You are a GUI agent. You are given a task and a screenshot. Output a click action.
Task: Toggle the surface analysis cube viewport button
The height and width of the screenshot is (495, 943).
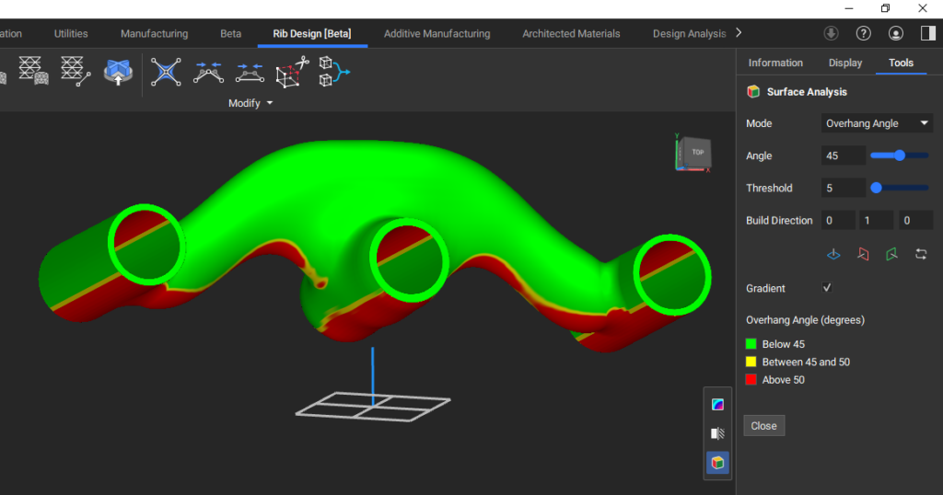point(717,463)
